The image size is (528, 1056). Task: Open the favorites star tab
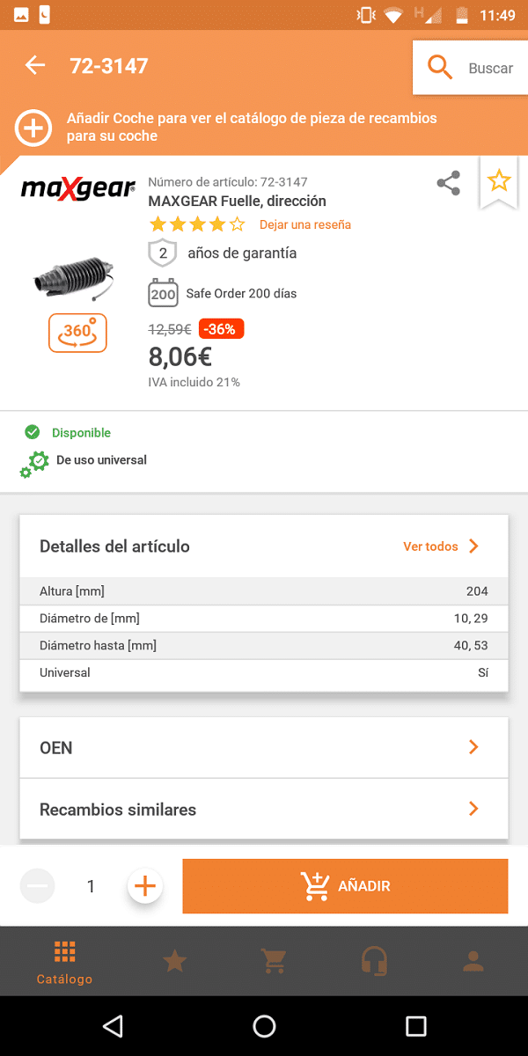175,961
